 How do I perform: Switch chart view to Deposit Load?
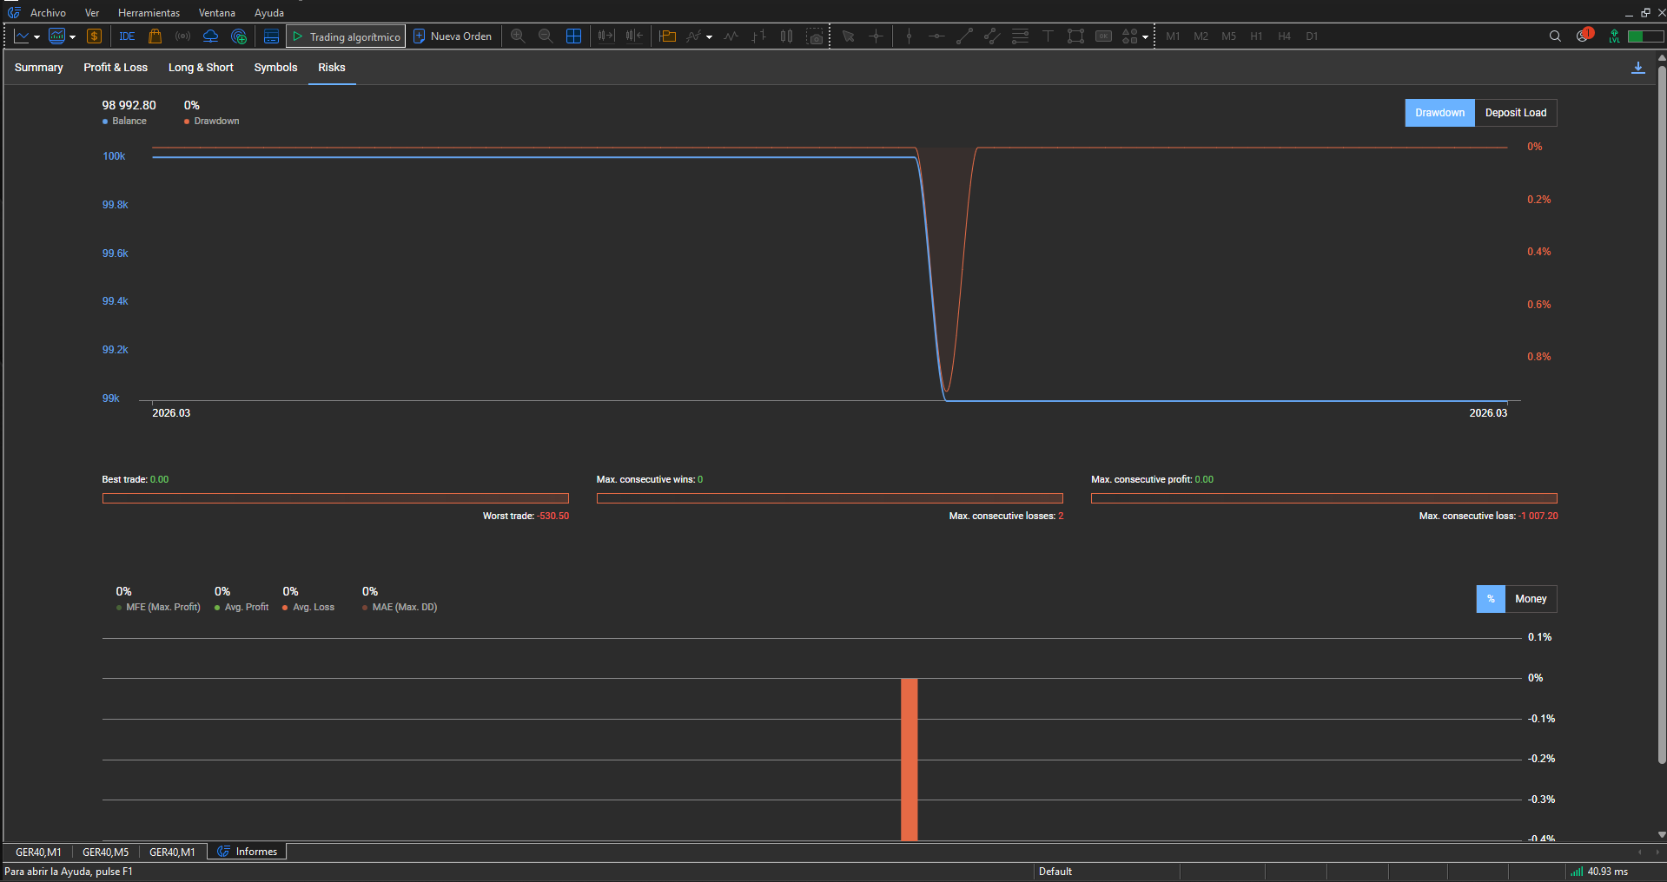pyautogui.click(x=1515, y=113)
